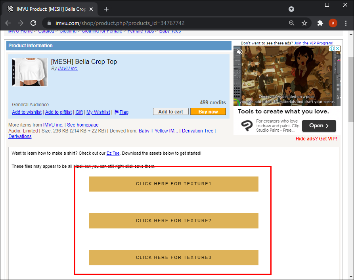Screen dimensions: 354x280
Task: Click the '[MESH] Bella Crop Top' title
Action: tap(84, 61)
